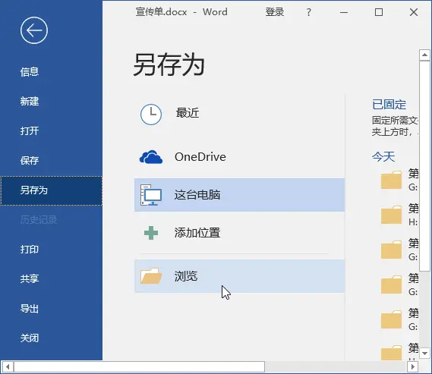Click the horizontal scrollbar left arrow
The image size is (432, 374).
(8, 366)
